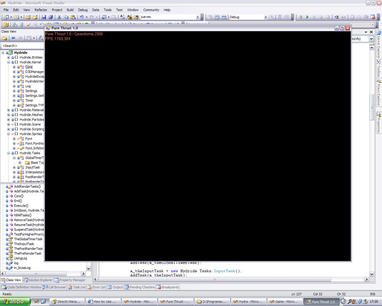Click the Show Next Statement icon

point(337,17)
